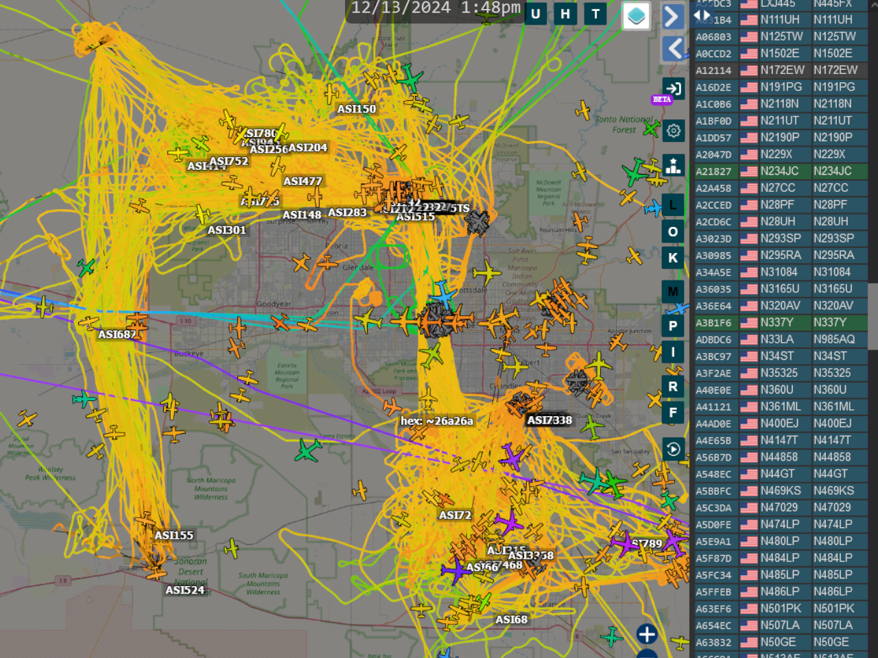Zoom in with the plus button

click(x=647, y=634)
